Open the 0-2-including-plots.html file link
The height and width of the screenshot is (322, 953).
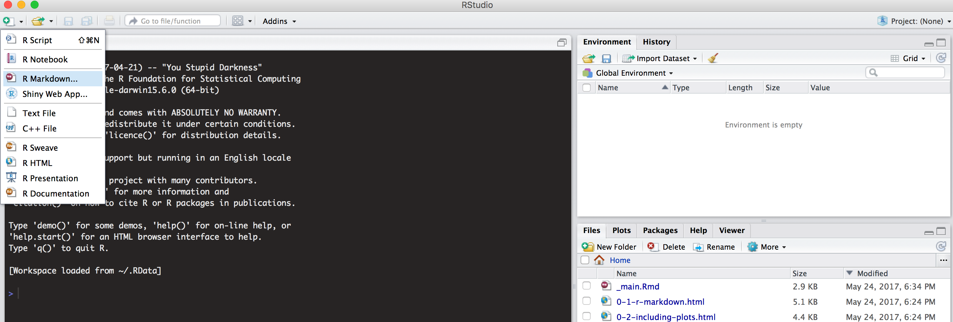click(x=666, y=317)
